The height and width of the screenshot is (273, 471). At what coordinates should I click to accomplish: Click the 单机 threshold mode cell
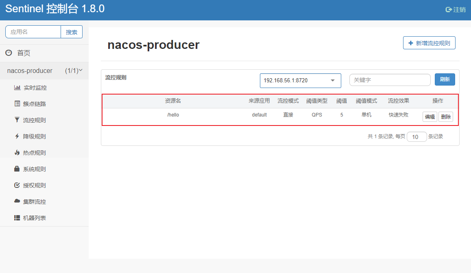pos(366,114)
